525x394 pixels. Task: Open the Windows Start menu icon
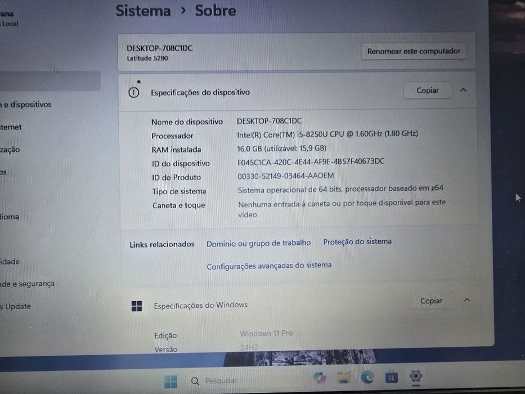point(170,382)
